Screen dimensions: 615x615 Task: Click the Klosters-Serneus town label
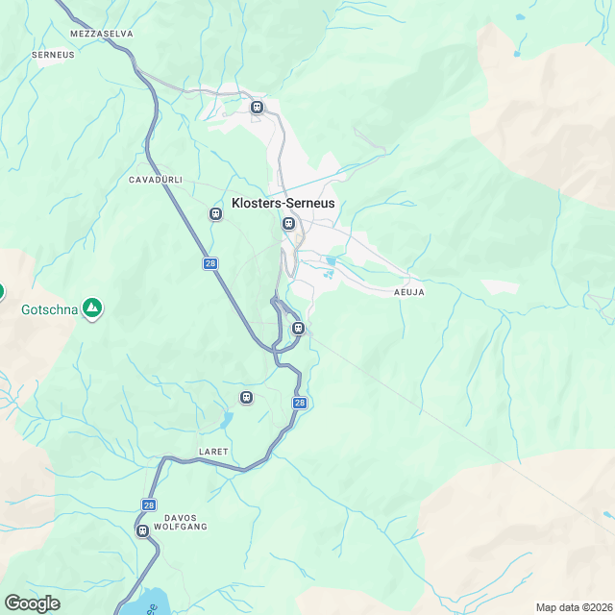283,203
